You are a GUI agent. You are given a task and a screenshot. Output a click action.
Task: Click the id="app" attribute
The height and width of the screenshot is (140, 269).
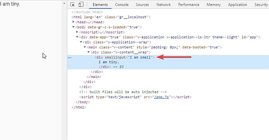pos(250,37)
